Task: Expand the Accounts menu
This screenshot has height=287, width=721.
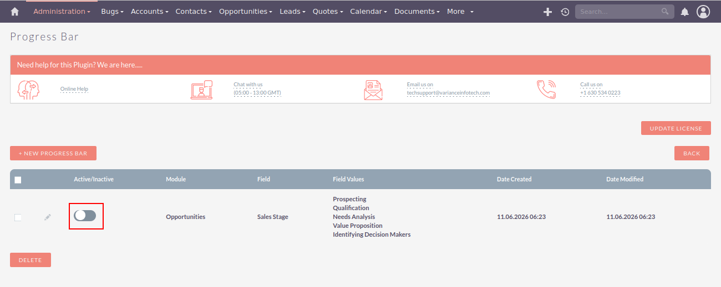Action: point(150,12)
